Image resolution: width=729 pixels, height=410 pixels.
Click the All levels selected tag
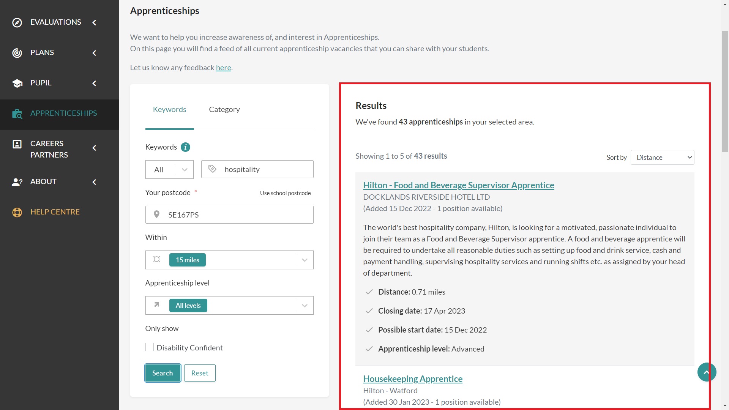pos(188,306)
